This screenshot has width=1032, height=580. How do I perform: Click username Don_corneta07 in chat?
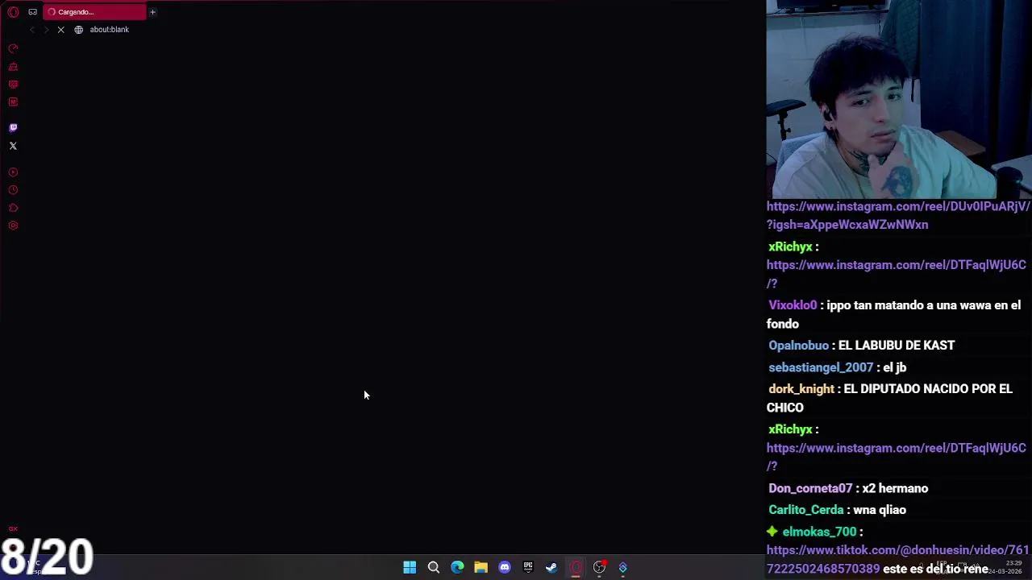(810, 488)
